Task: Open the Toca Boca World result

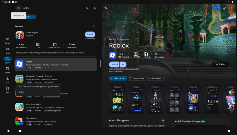Action: 56,107
